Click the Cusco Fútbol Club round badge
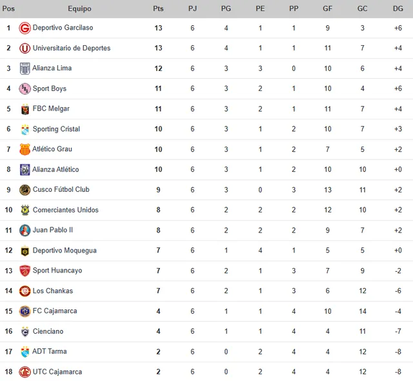Viewport: 413px width, 381px height. pos(25,190)
